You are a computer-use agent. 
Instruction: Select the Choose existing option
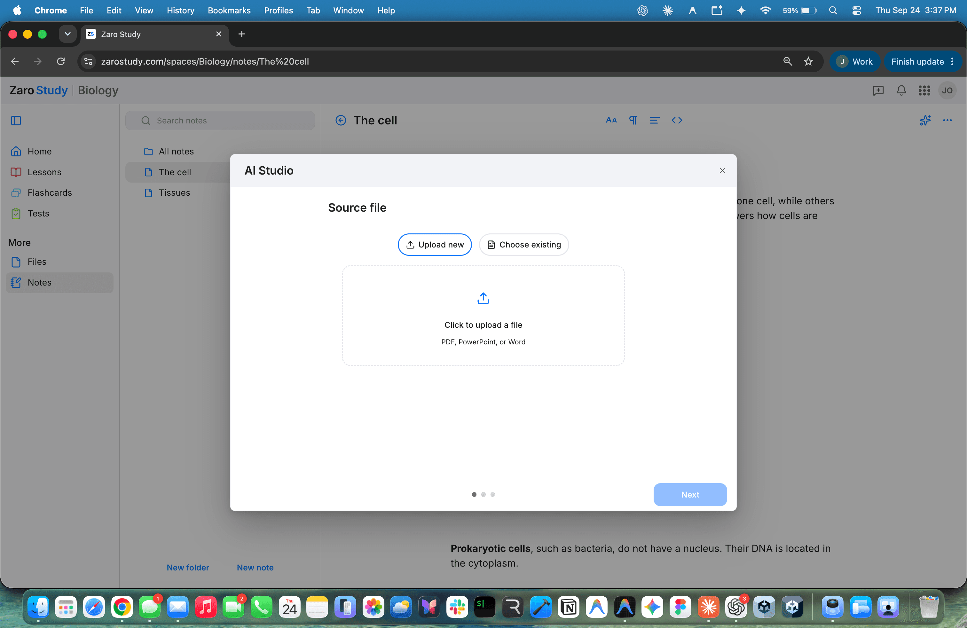(x=524, y=245)
